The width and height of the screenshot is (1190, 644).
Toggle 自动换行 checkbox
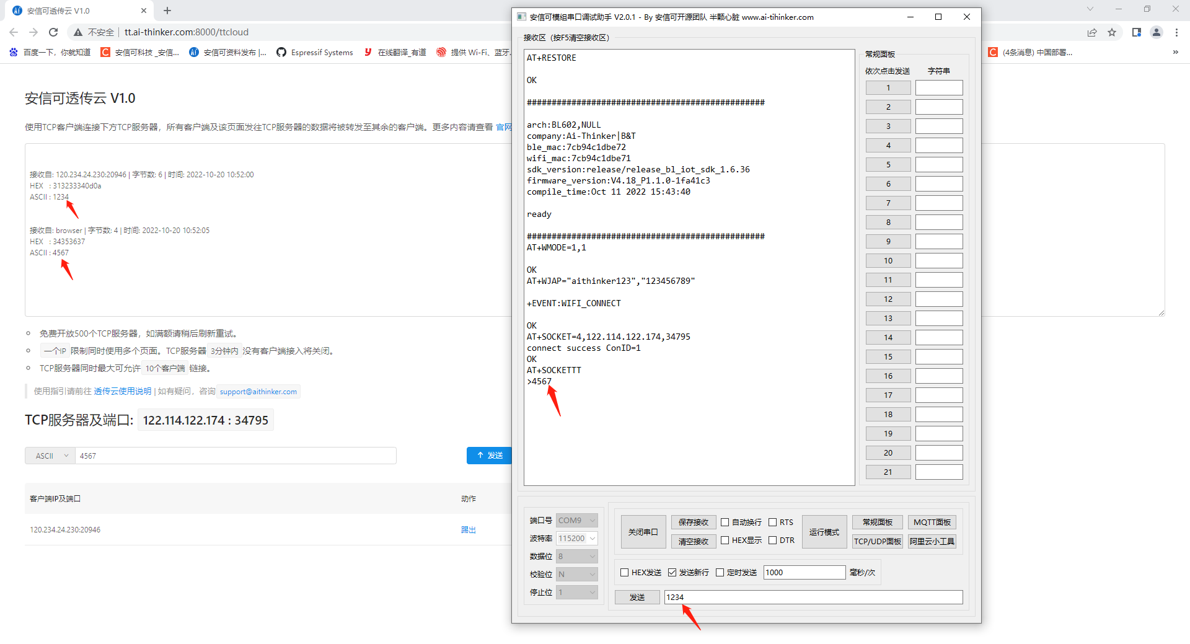725,522
